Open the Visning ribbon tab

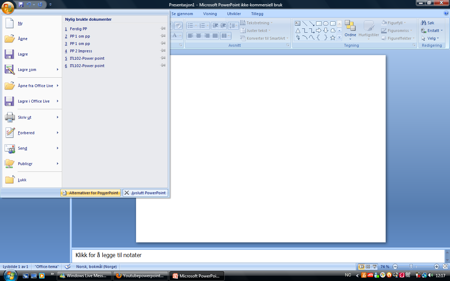[210, 14]
